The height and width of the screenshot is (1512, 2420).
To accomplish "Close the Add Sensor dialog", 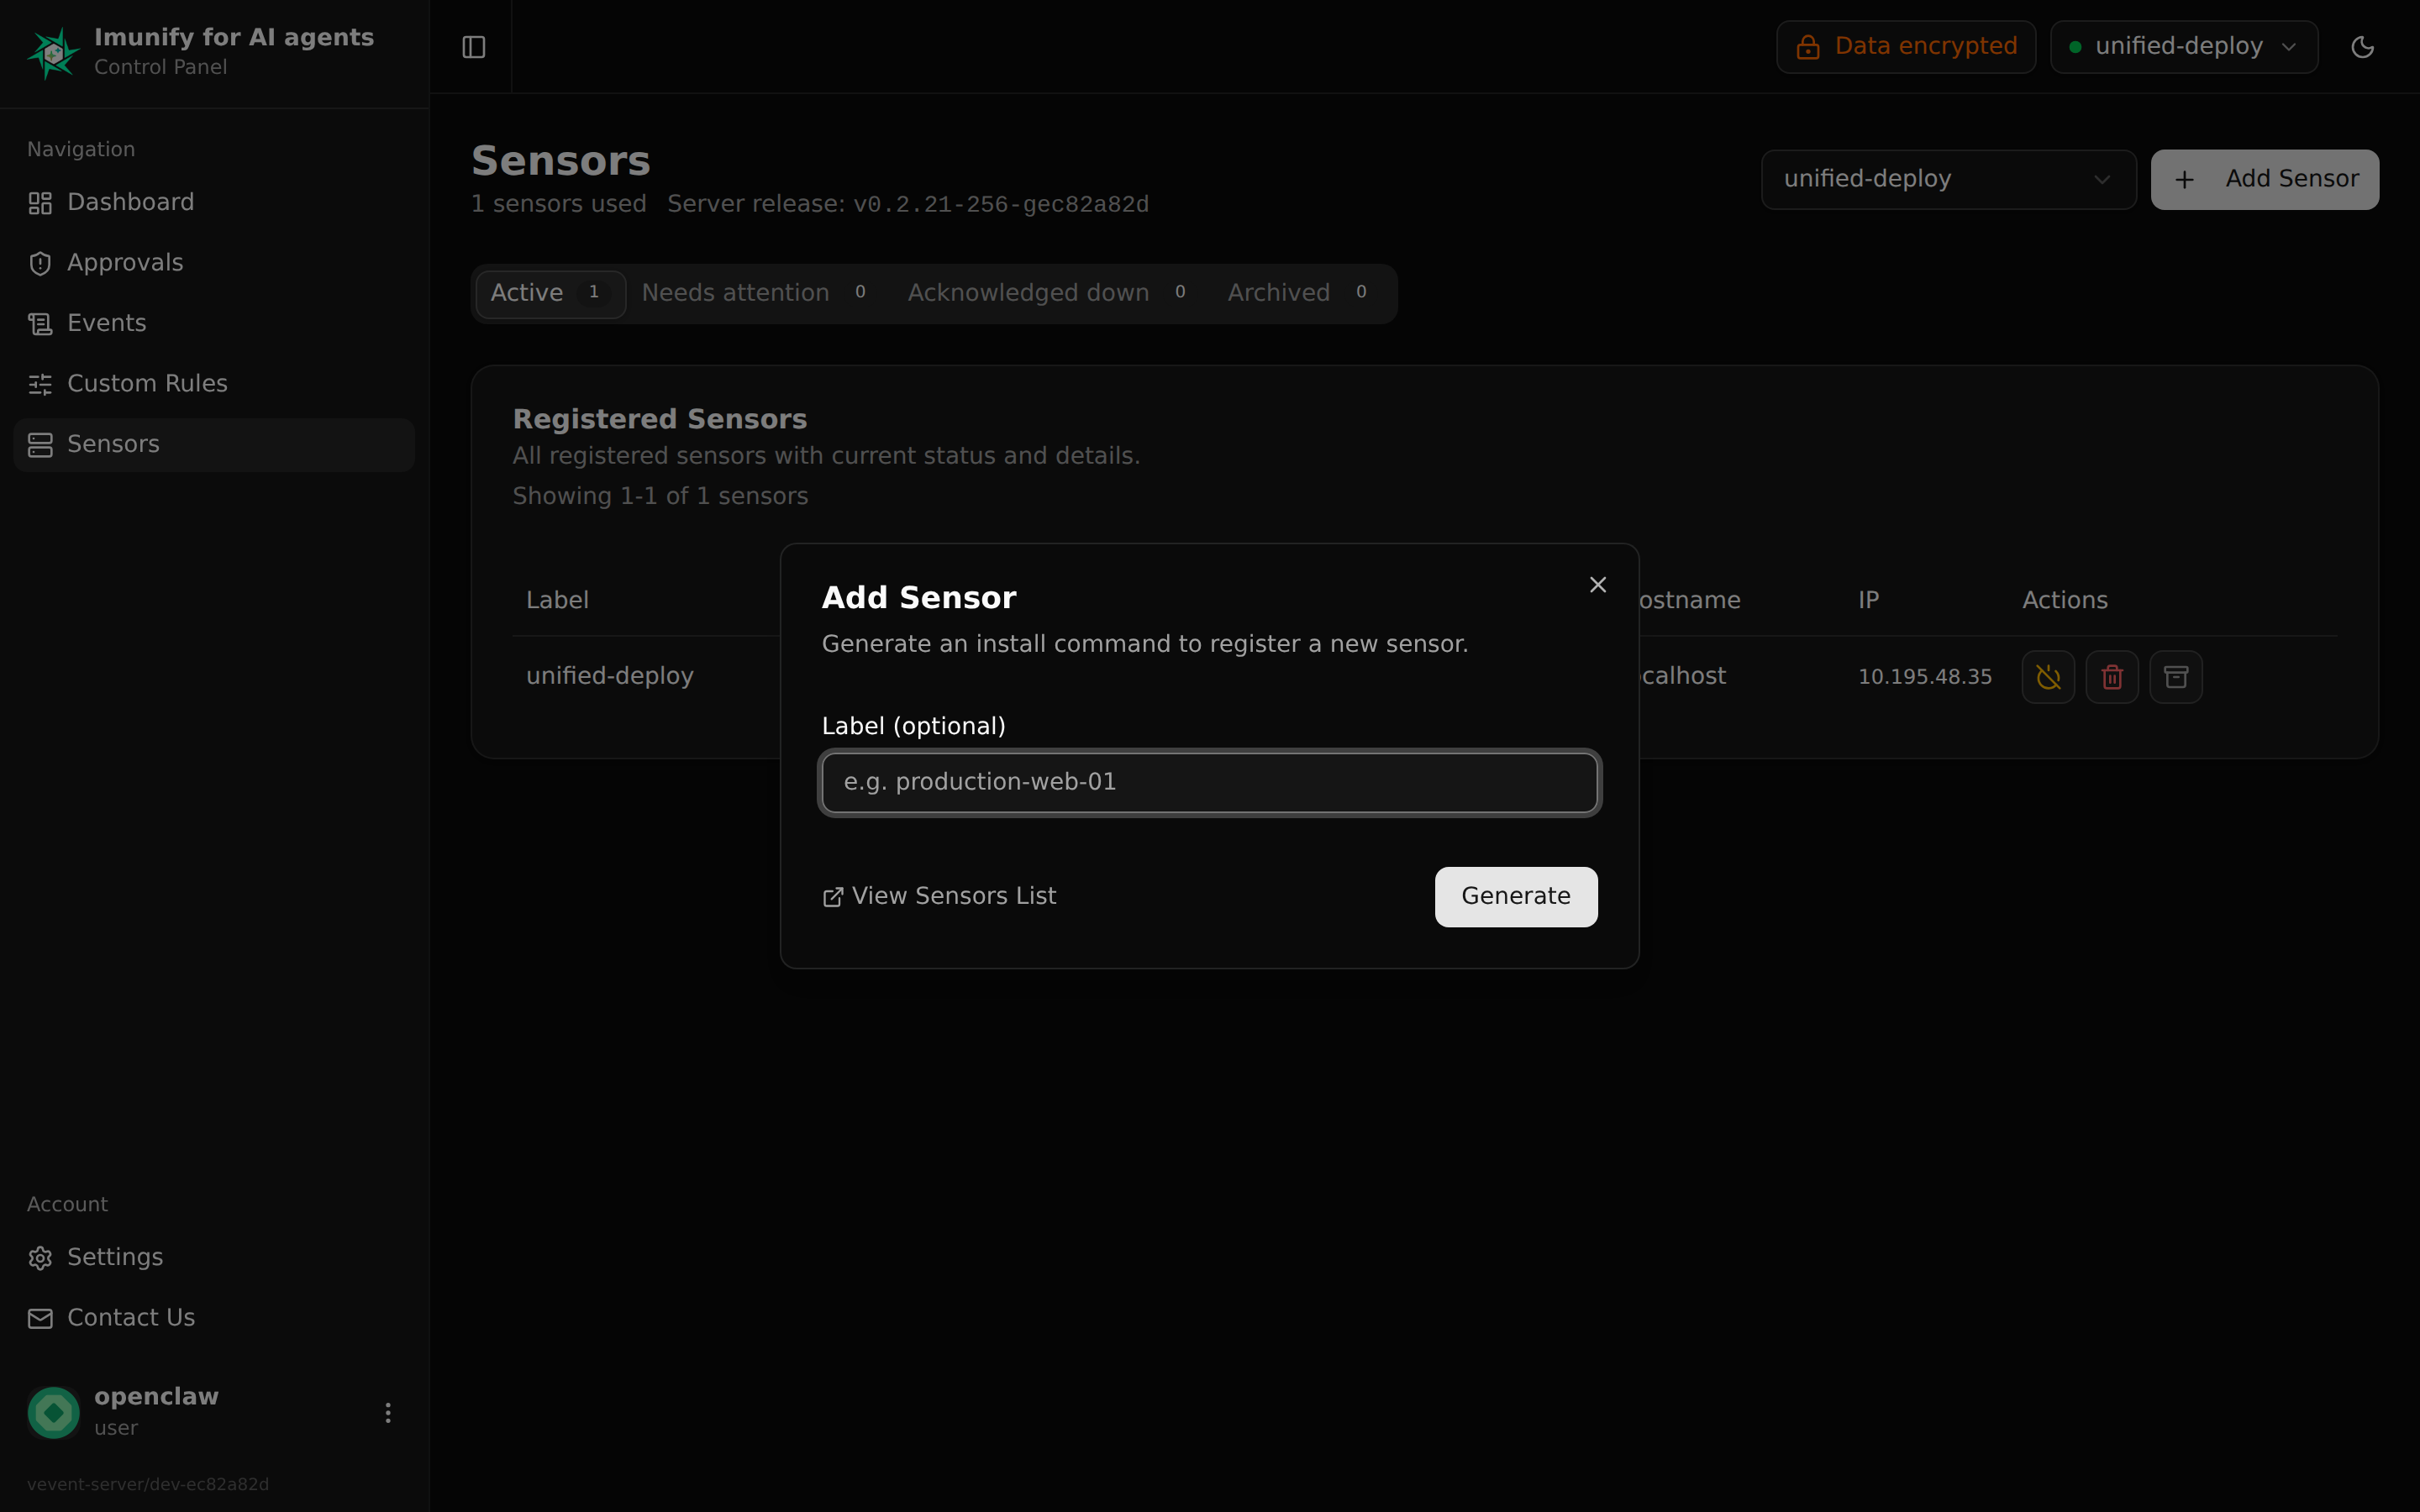I will 1597,585.
